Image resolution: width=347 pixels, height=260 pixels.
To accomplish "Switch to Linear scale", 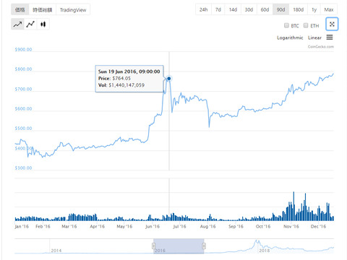I will 314,38.
